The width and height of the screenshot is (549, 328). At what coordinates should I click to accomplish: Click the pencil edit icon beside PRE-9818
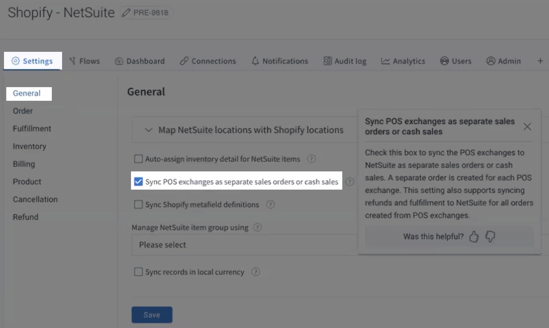coord(126,13)
